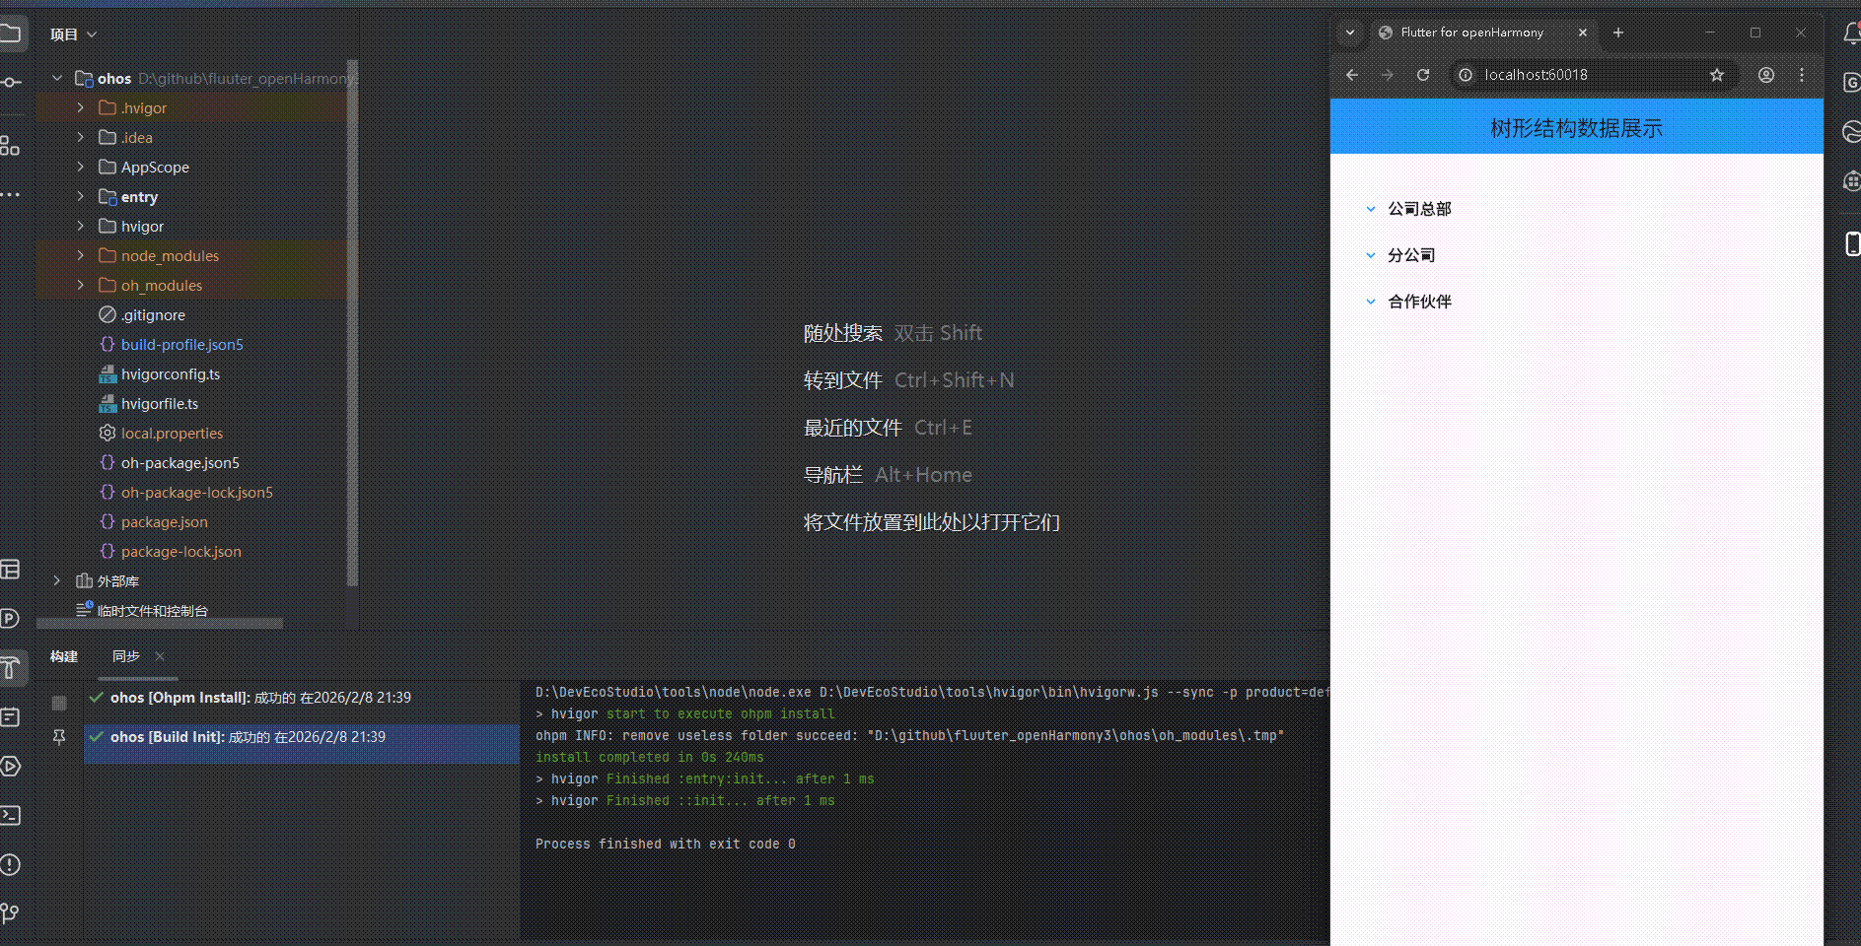Open the Git branch tool window icon
1861x946 pixels.
coord(10,913)
